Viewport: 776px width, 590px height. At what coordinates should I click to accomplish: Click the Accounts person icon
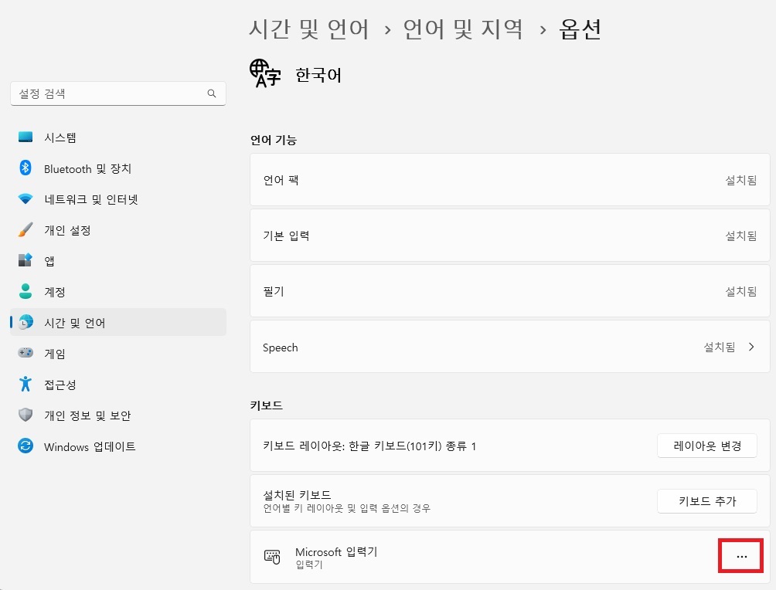(26, 291)
